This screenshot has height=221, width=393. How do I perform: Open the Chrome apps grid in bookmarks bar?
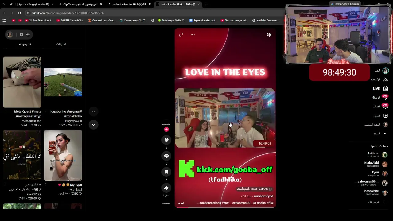coord(4,21)
